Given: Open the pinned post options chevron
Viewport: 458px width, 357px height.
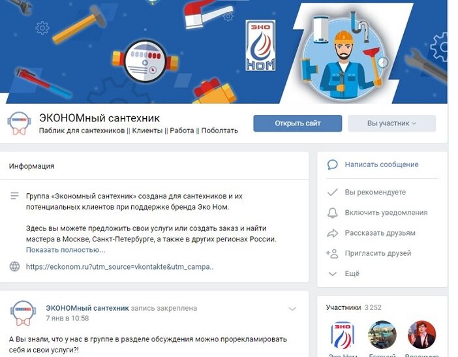Looking at the screenshot, I should tap(292, 309).
